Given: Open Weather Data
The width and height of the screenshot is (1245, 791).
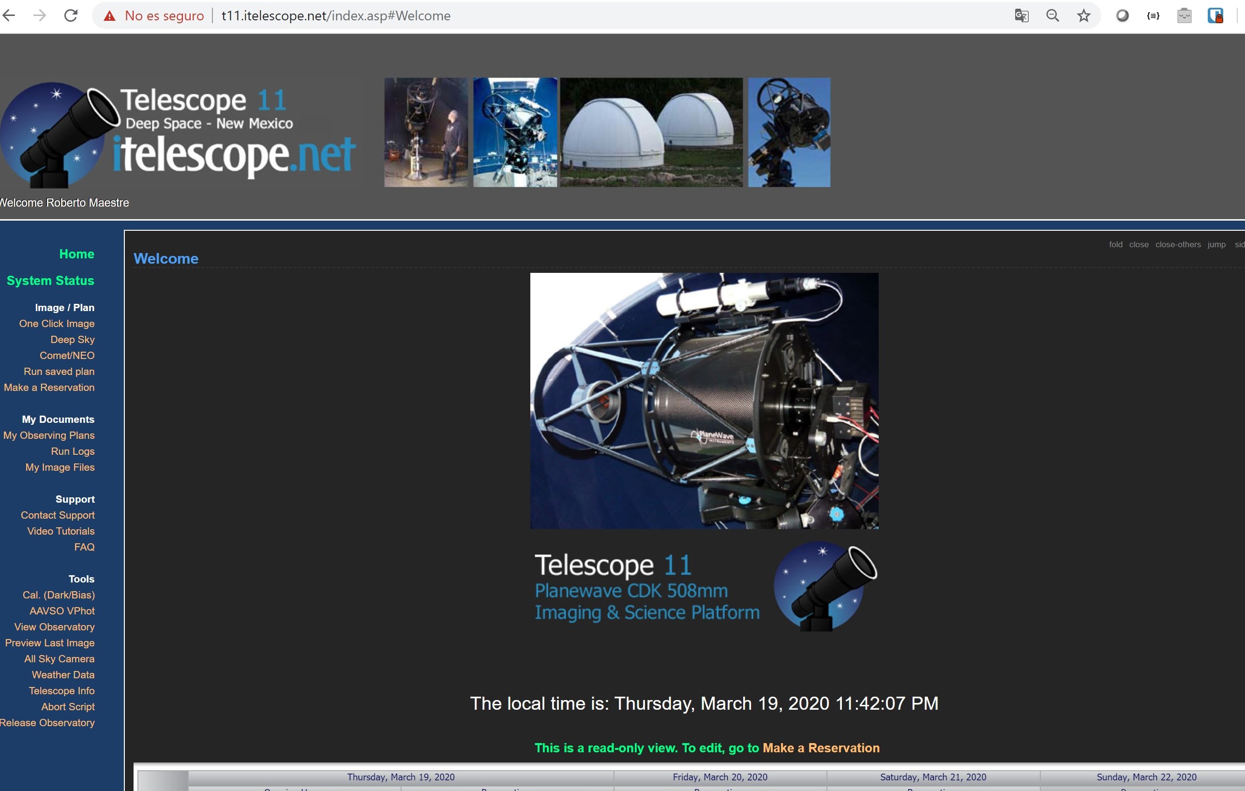Looking at the screenshot, I should 63,675.
